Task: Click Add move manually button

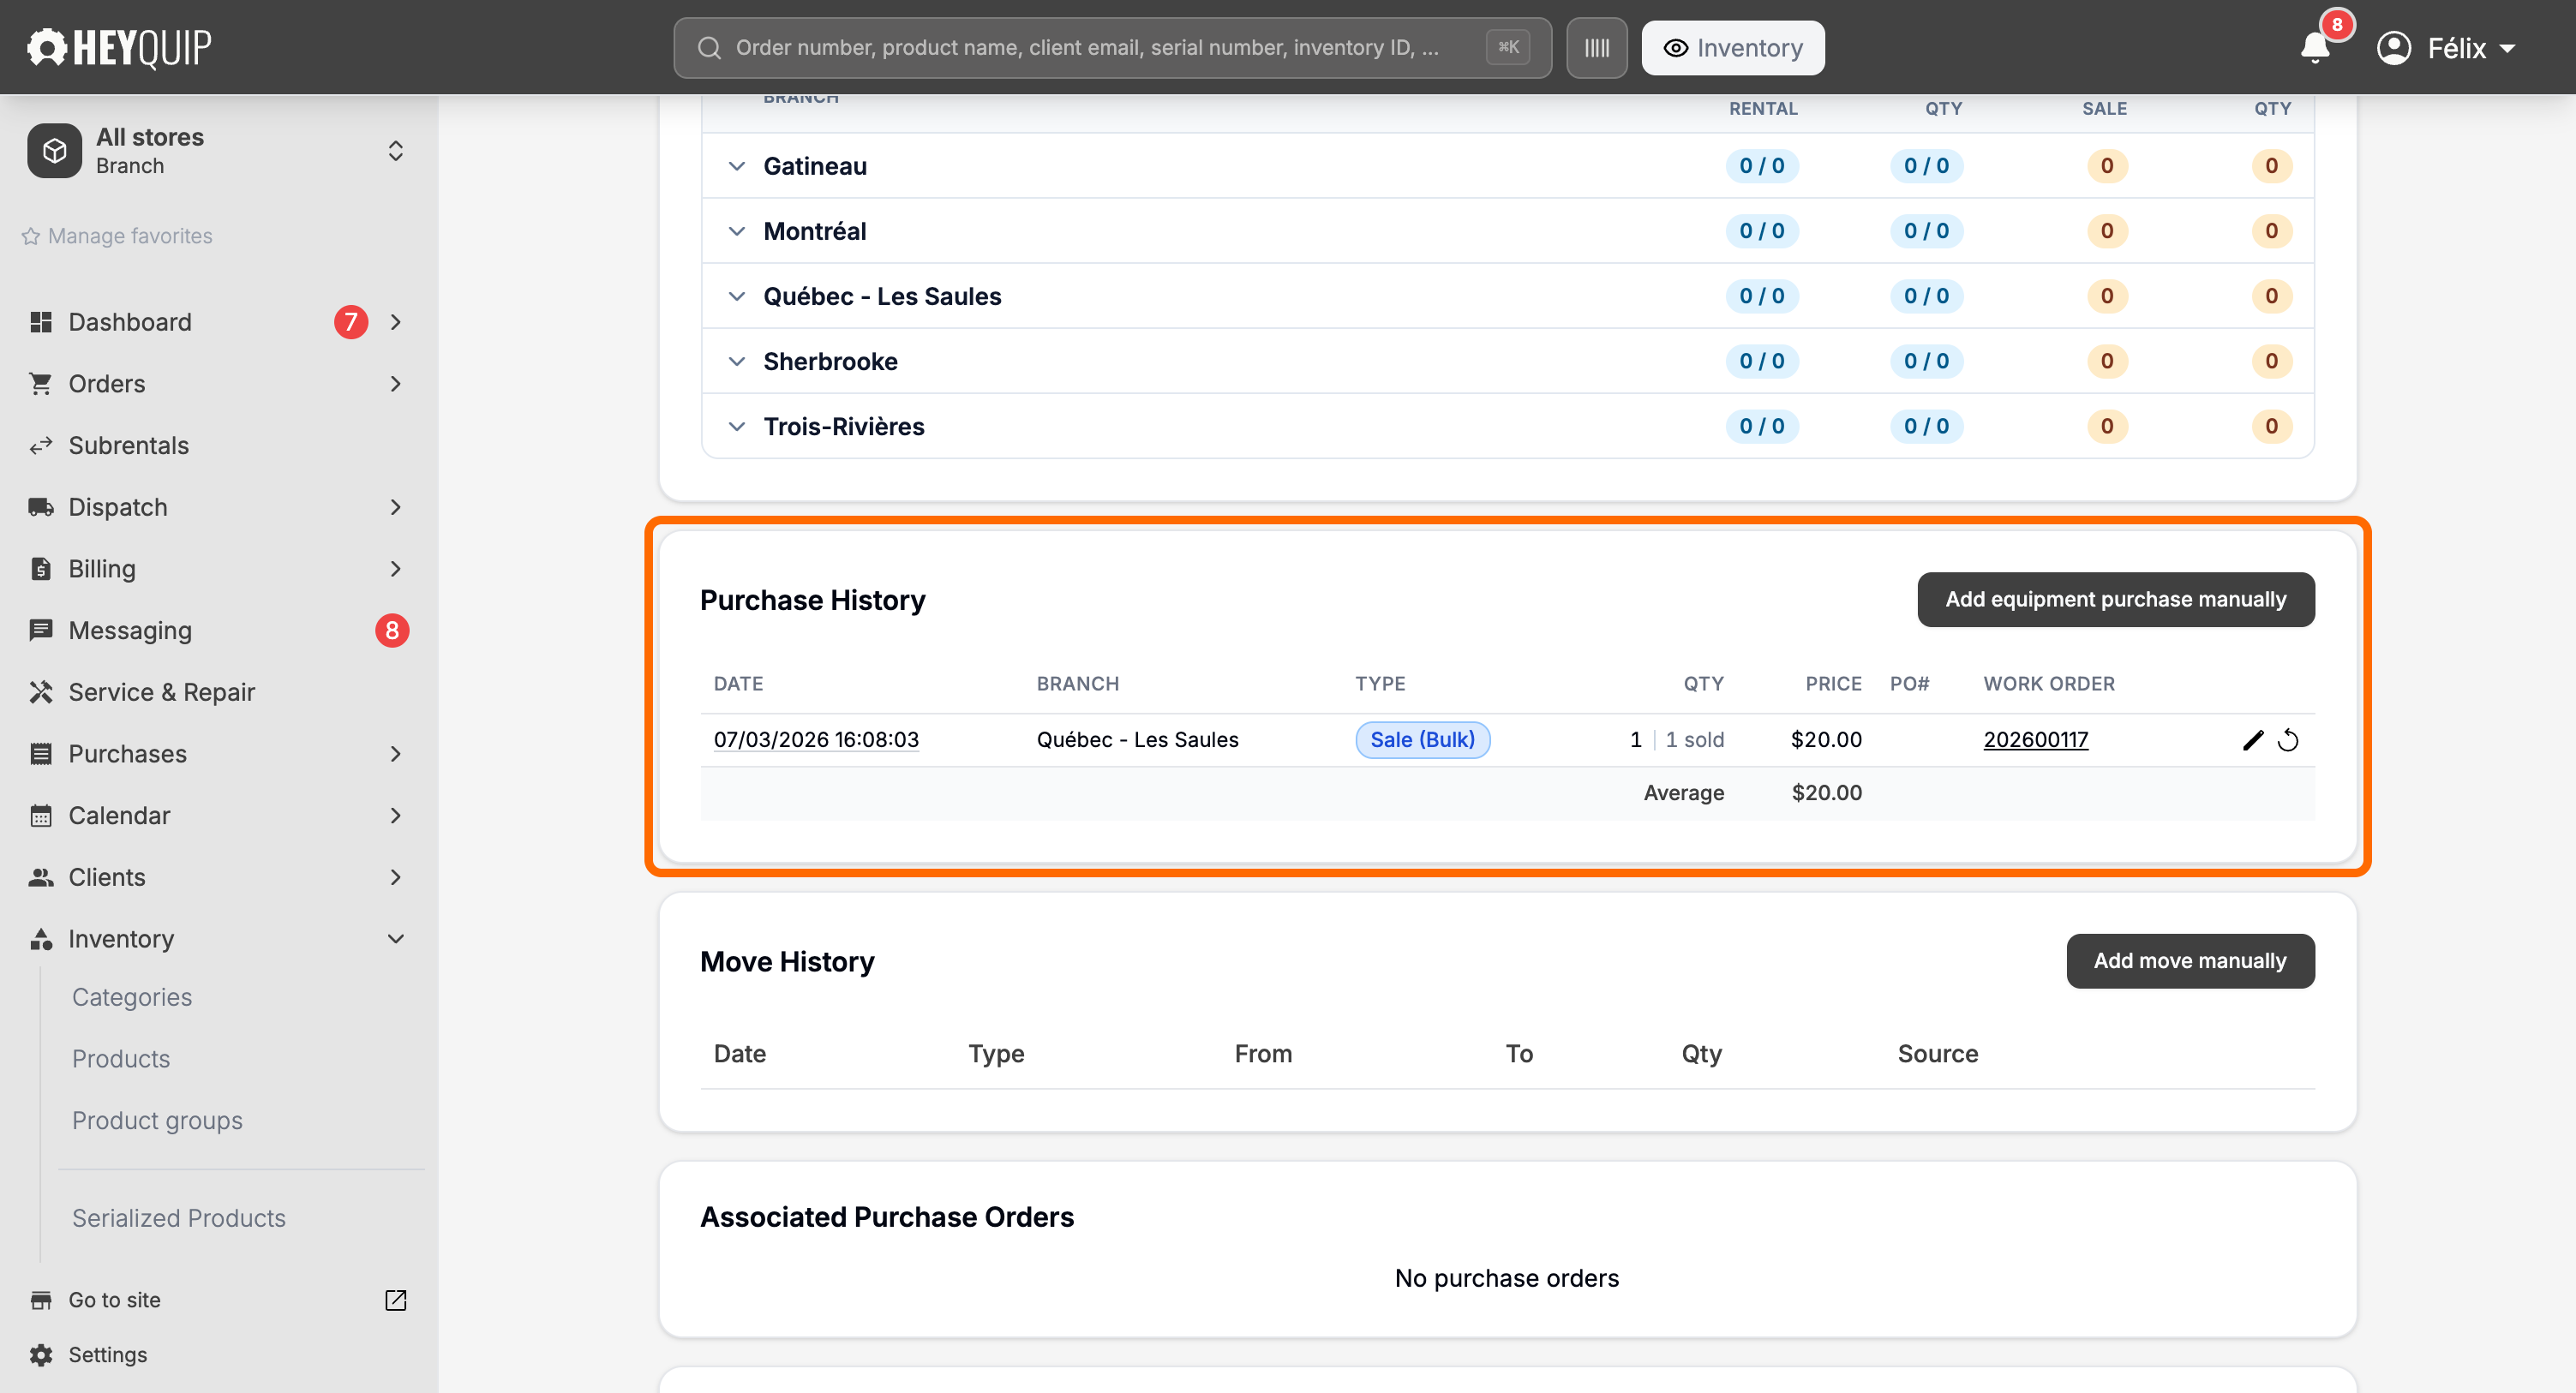Action: click(2190, 961)
